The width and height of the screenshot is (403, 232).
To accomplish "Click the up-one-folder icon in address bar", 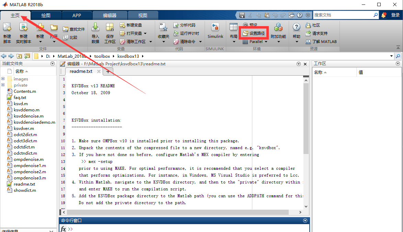I will pyautogui.click(x=19, y=56).
